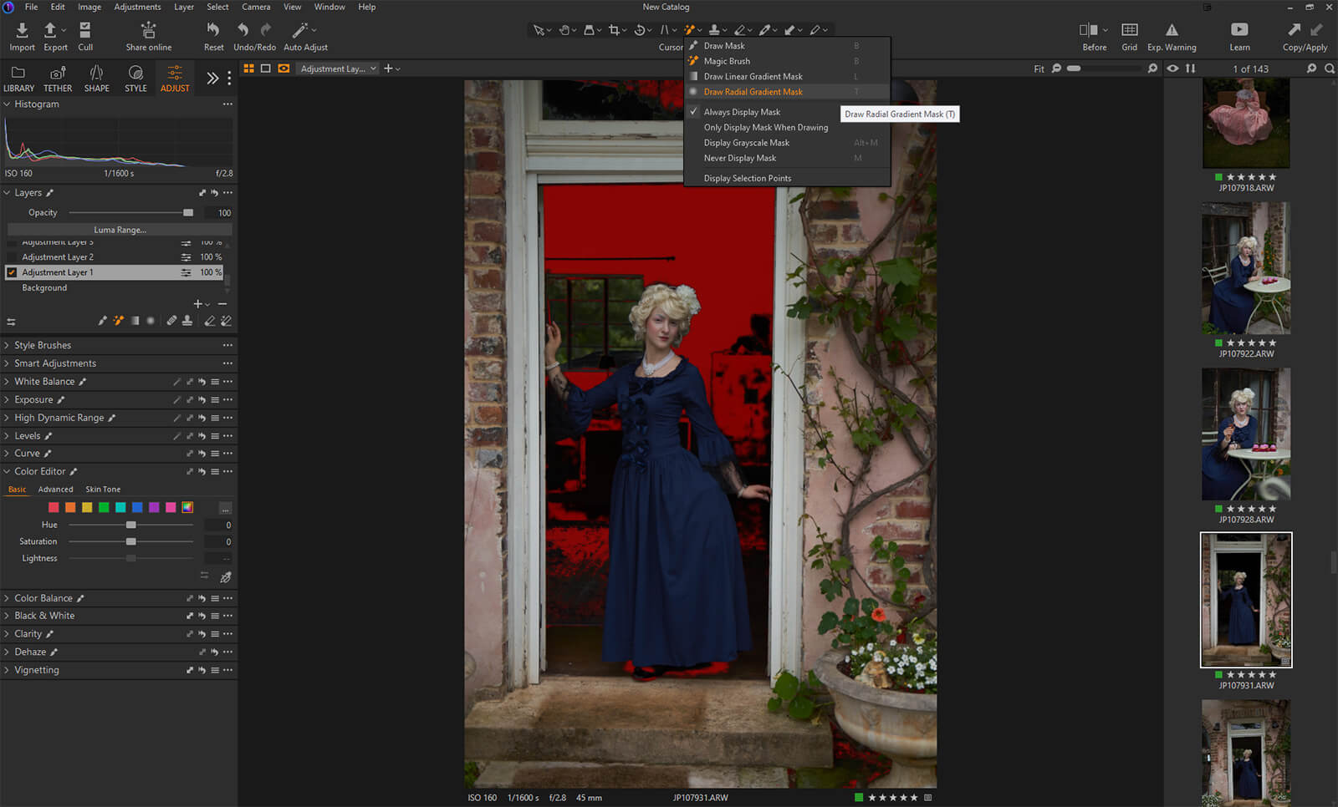Image resolution: width=1338 pixels, height=807 pixels.
Task: Click the Luma Range... button
Action: tap(120, 230)
